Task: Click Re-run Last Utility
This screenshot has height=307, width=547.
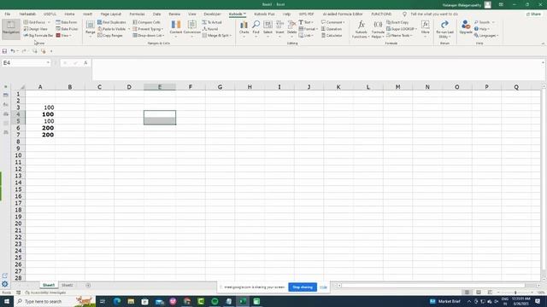Action: [444, 29]
